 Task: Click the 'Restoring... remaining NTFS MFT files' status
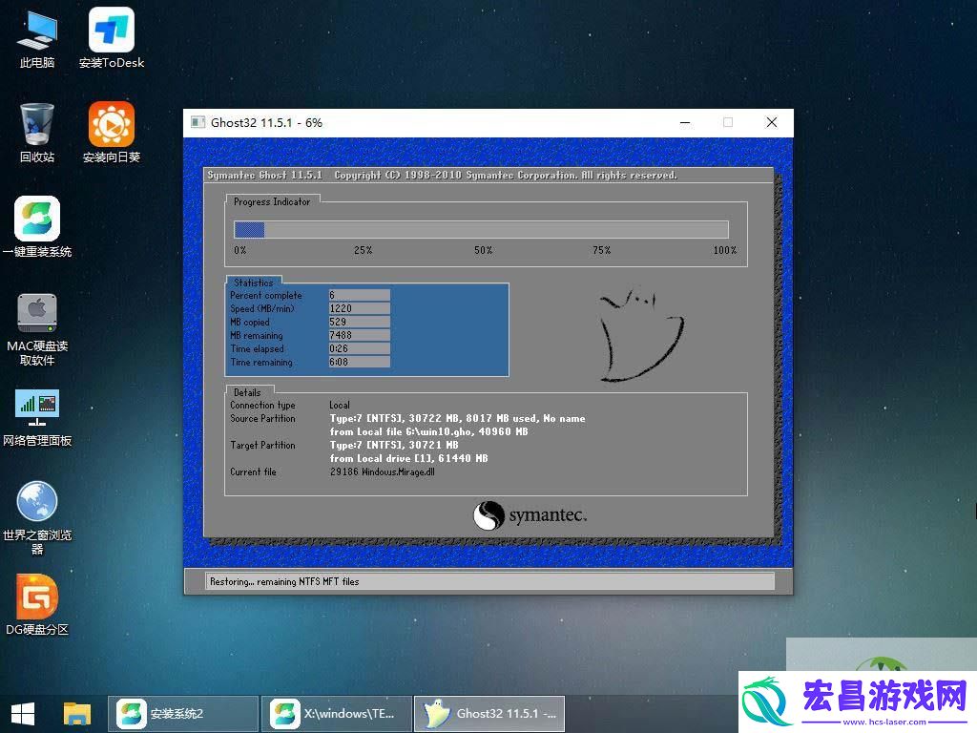point(284,581)
